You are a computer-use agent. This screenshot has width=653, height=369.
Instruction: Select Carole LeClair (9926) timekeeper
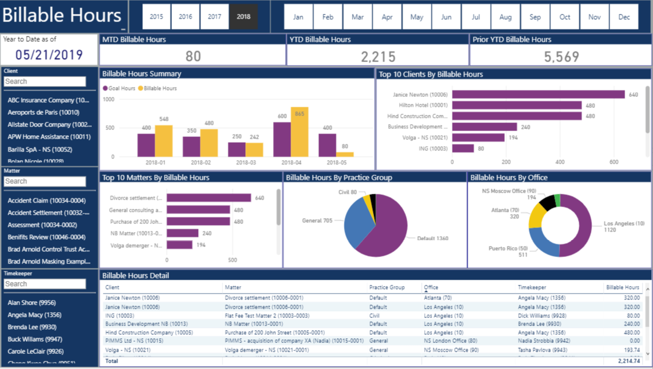pyautogui.click(x=35, y=351)
